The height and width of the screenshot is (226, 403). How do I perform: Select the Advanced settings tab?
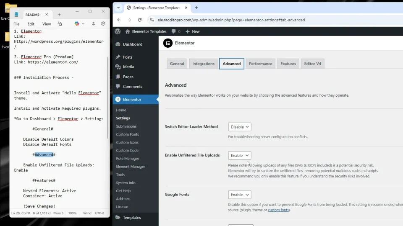click(x=232, y=64)
